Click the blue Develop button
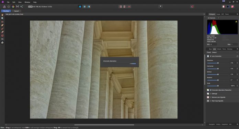This screenshot has width=239, height=129. [x=6, y=11]
